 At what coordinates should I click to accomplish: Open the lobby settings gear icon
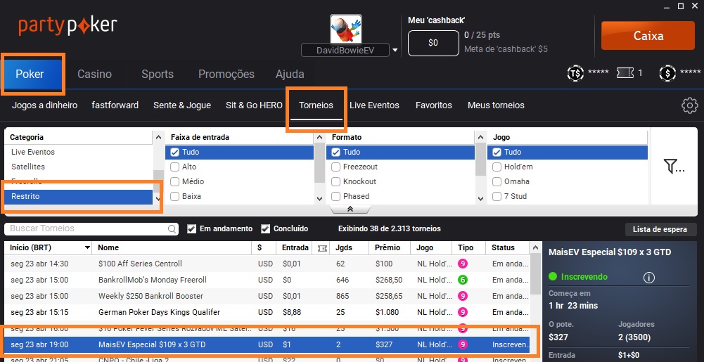(x=690, y=105)
